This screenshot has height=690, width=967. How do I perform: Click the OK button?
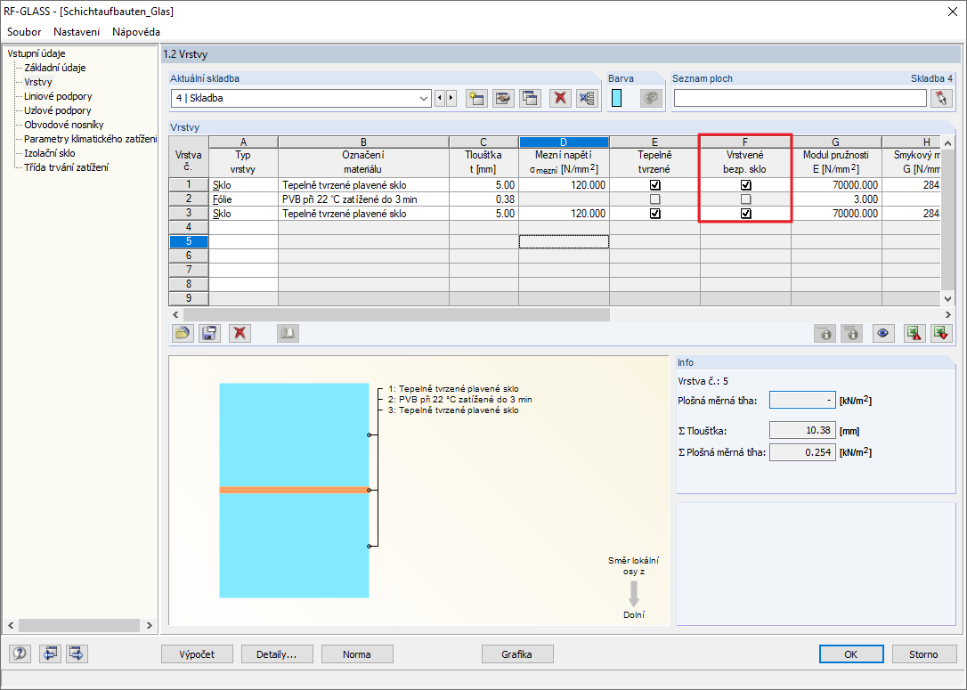[851, 654]
